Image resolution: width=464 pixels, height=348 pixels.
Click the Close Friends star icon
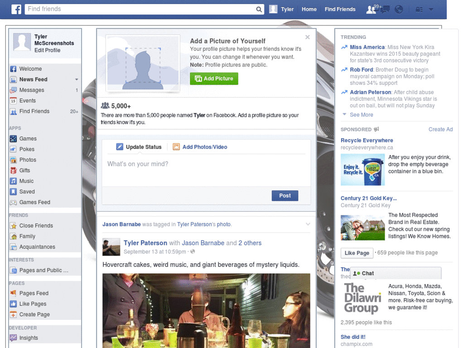[x=13, y=226]
